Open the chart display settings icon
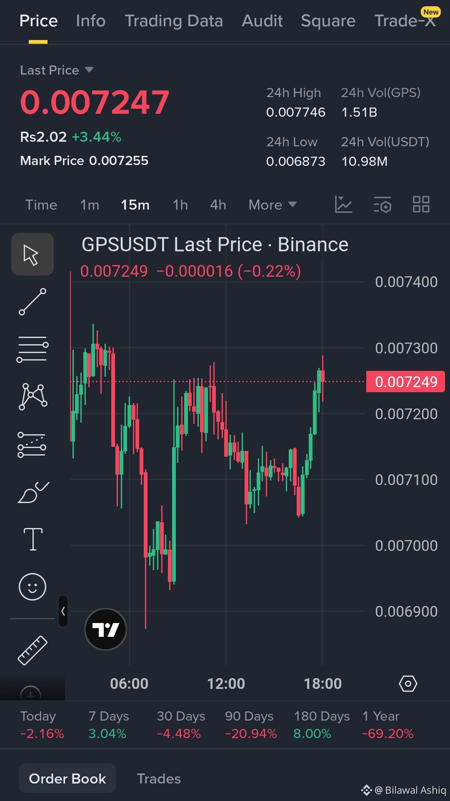Screen dimensions: 450x801 382,205
